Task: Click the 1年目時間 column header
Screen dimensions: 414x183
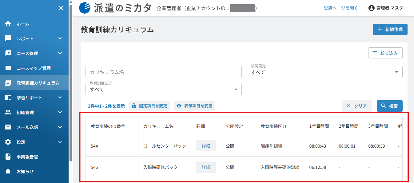Action: pyautogui.click(x=319, y=126)
